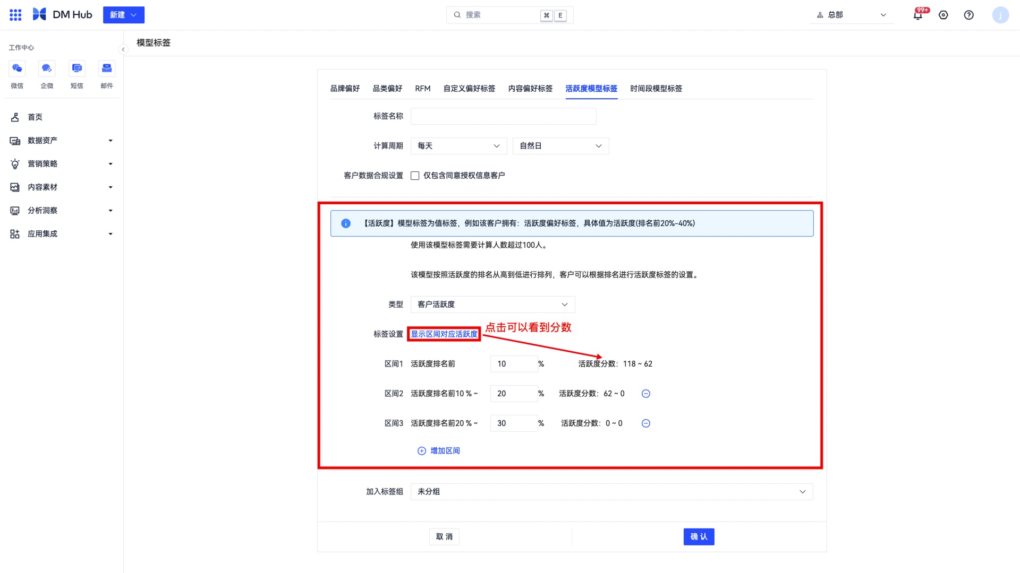
Task: Click the 数据资产 sidebar icon
Action: [15, 141]
